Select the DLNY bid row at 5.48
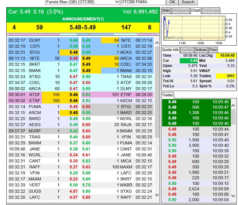The image size is (238, 205). click(43, 40)
